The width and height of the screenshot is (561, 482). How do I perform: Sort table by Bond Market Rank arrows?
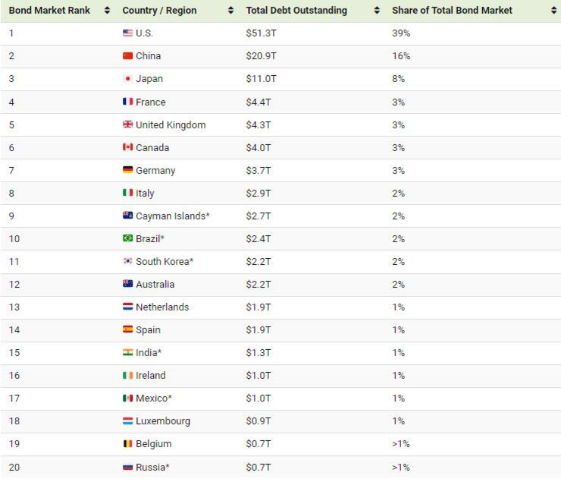click(x=107, y=11)
